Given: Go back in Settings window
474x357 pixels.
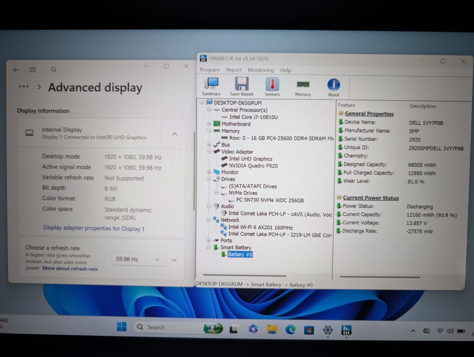Looking at the screenshot, I should pos(16,70).
